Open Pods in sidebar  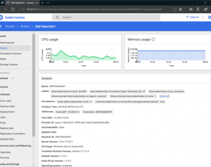click(3, 123)
